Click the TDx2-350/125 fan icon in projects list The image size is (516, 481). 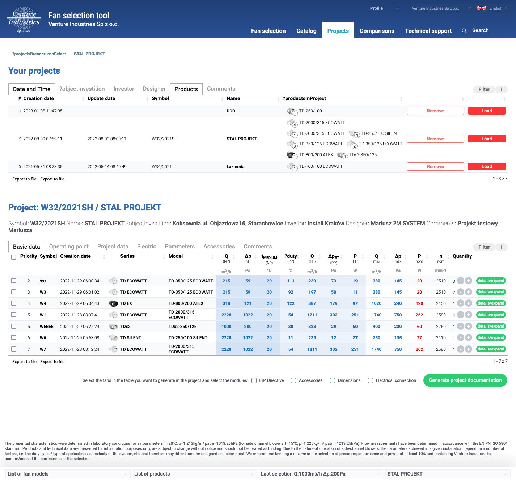click(342, 155)
